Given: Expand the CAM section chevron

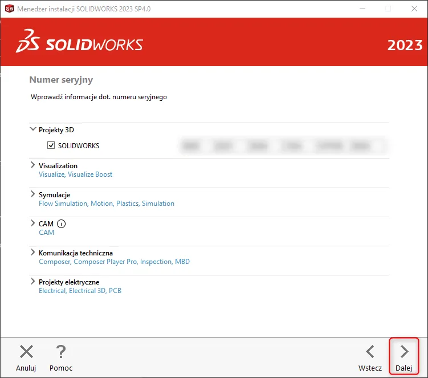Looking at the screenshot, I should click(32, 223).
